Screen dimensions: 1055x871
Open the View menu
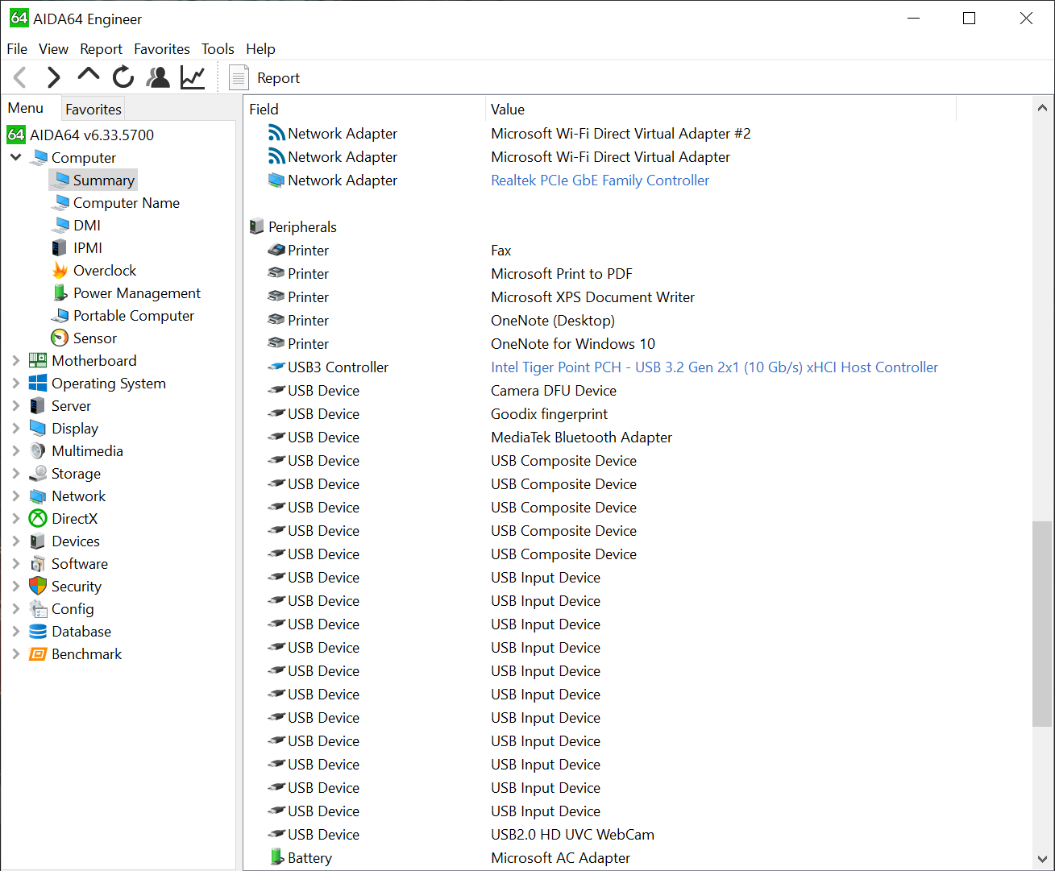[53, 49]
